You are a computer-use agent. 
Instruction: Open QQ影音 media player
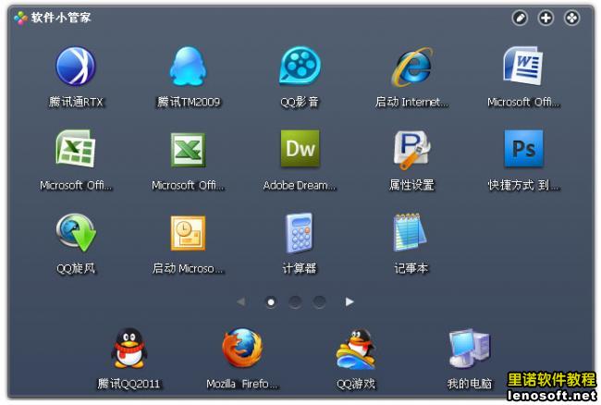pyautogui.click(x=300, y=66)
